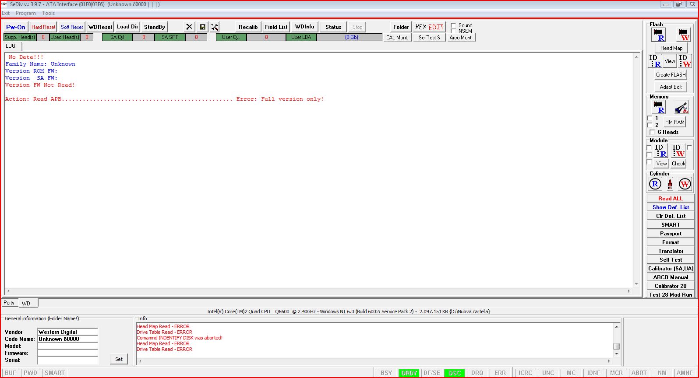Click the Translator button
Viewport: 699px width, 378px height.
coord(671,251)
